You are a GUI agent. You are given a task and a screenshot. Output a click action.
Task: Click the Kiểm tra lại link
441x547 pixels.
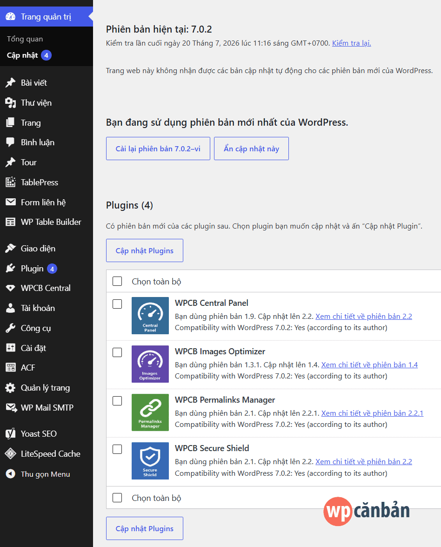coord(351,43)
